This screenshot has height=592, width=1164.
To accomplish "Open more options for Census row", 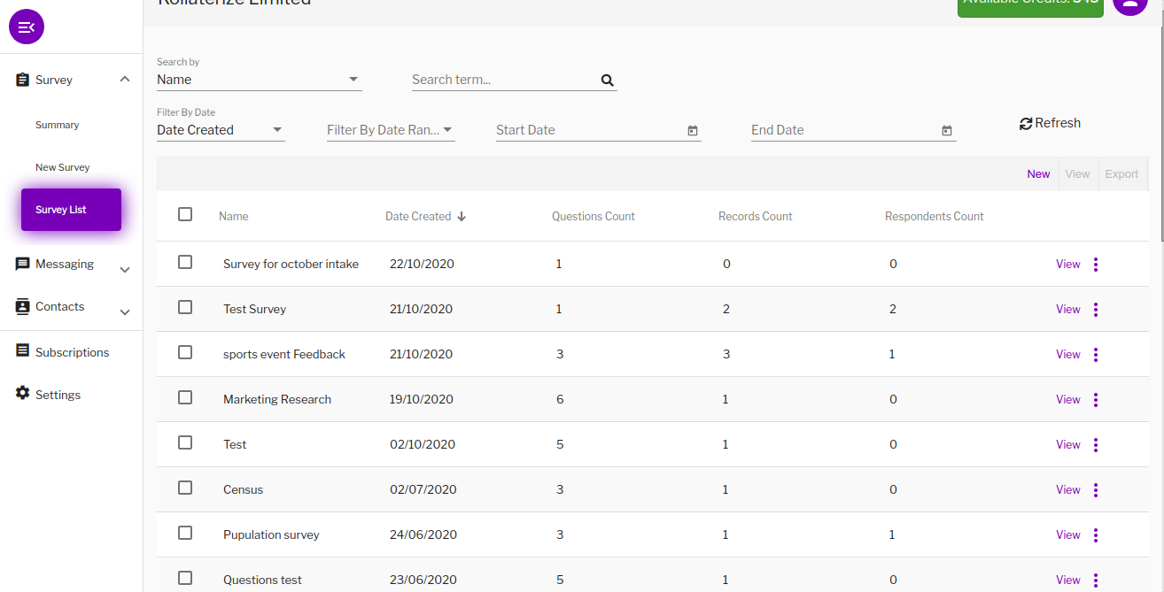I will coord(1096,489).
